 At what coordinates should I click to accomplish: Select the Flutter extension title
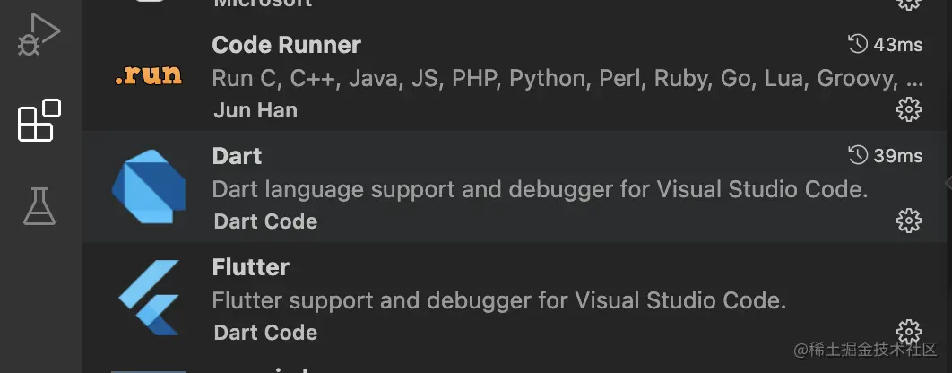coord(251,267)
